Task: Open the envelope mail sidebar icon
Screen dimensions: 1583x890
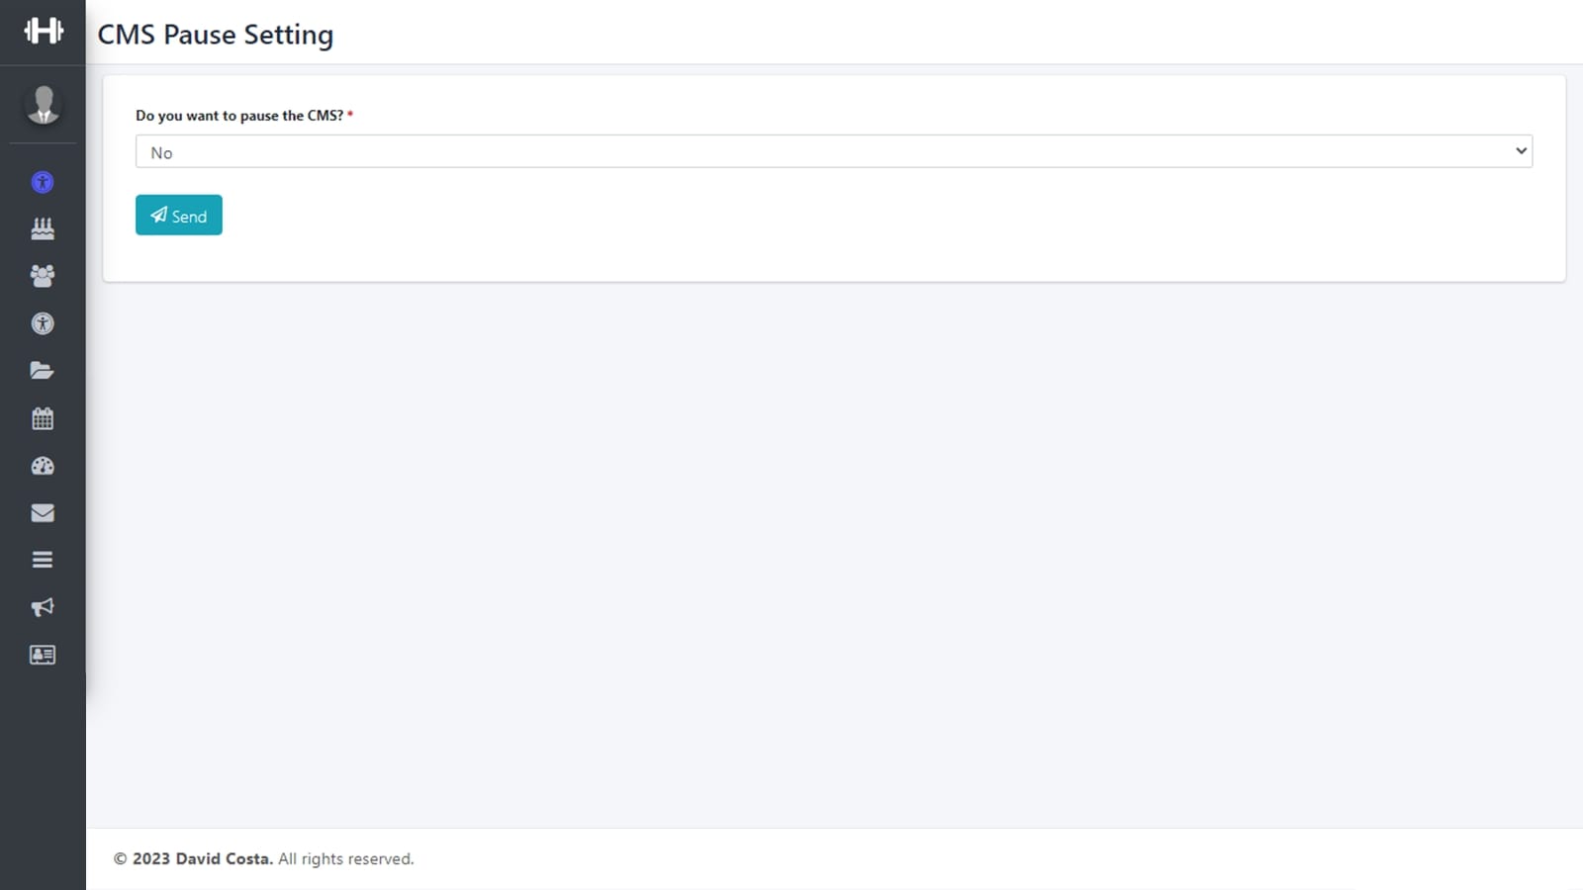Action: (43, 512)
